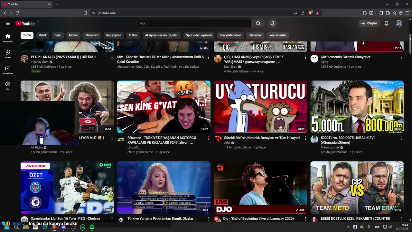
Task: Open Discord from the taskbar
Action: click(64, 227)
